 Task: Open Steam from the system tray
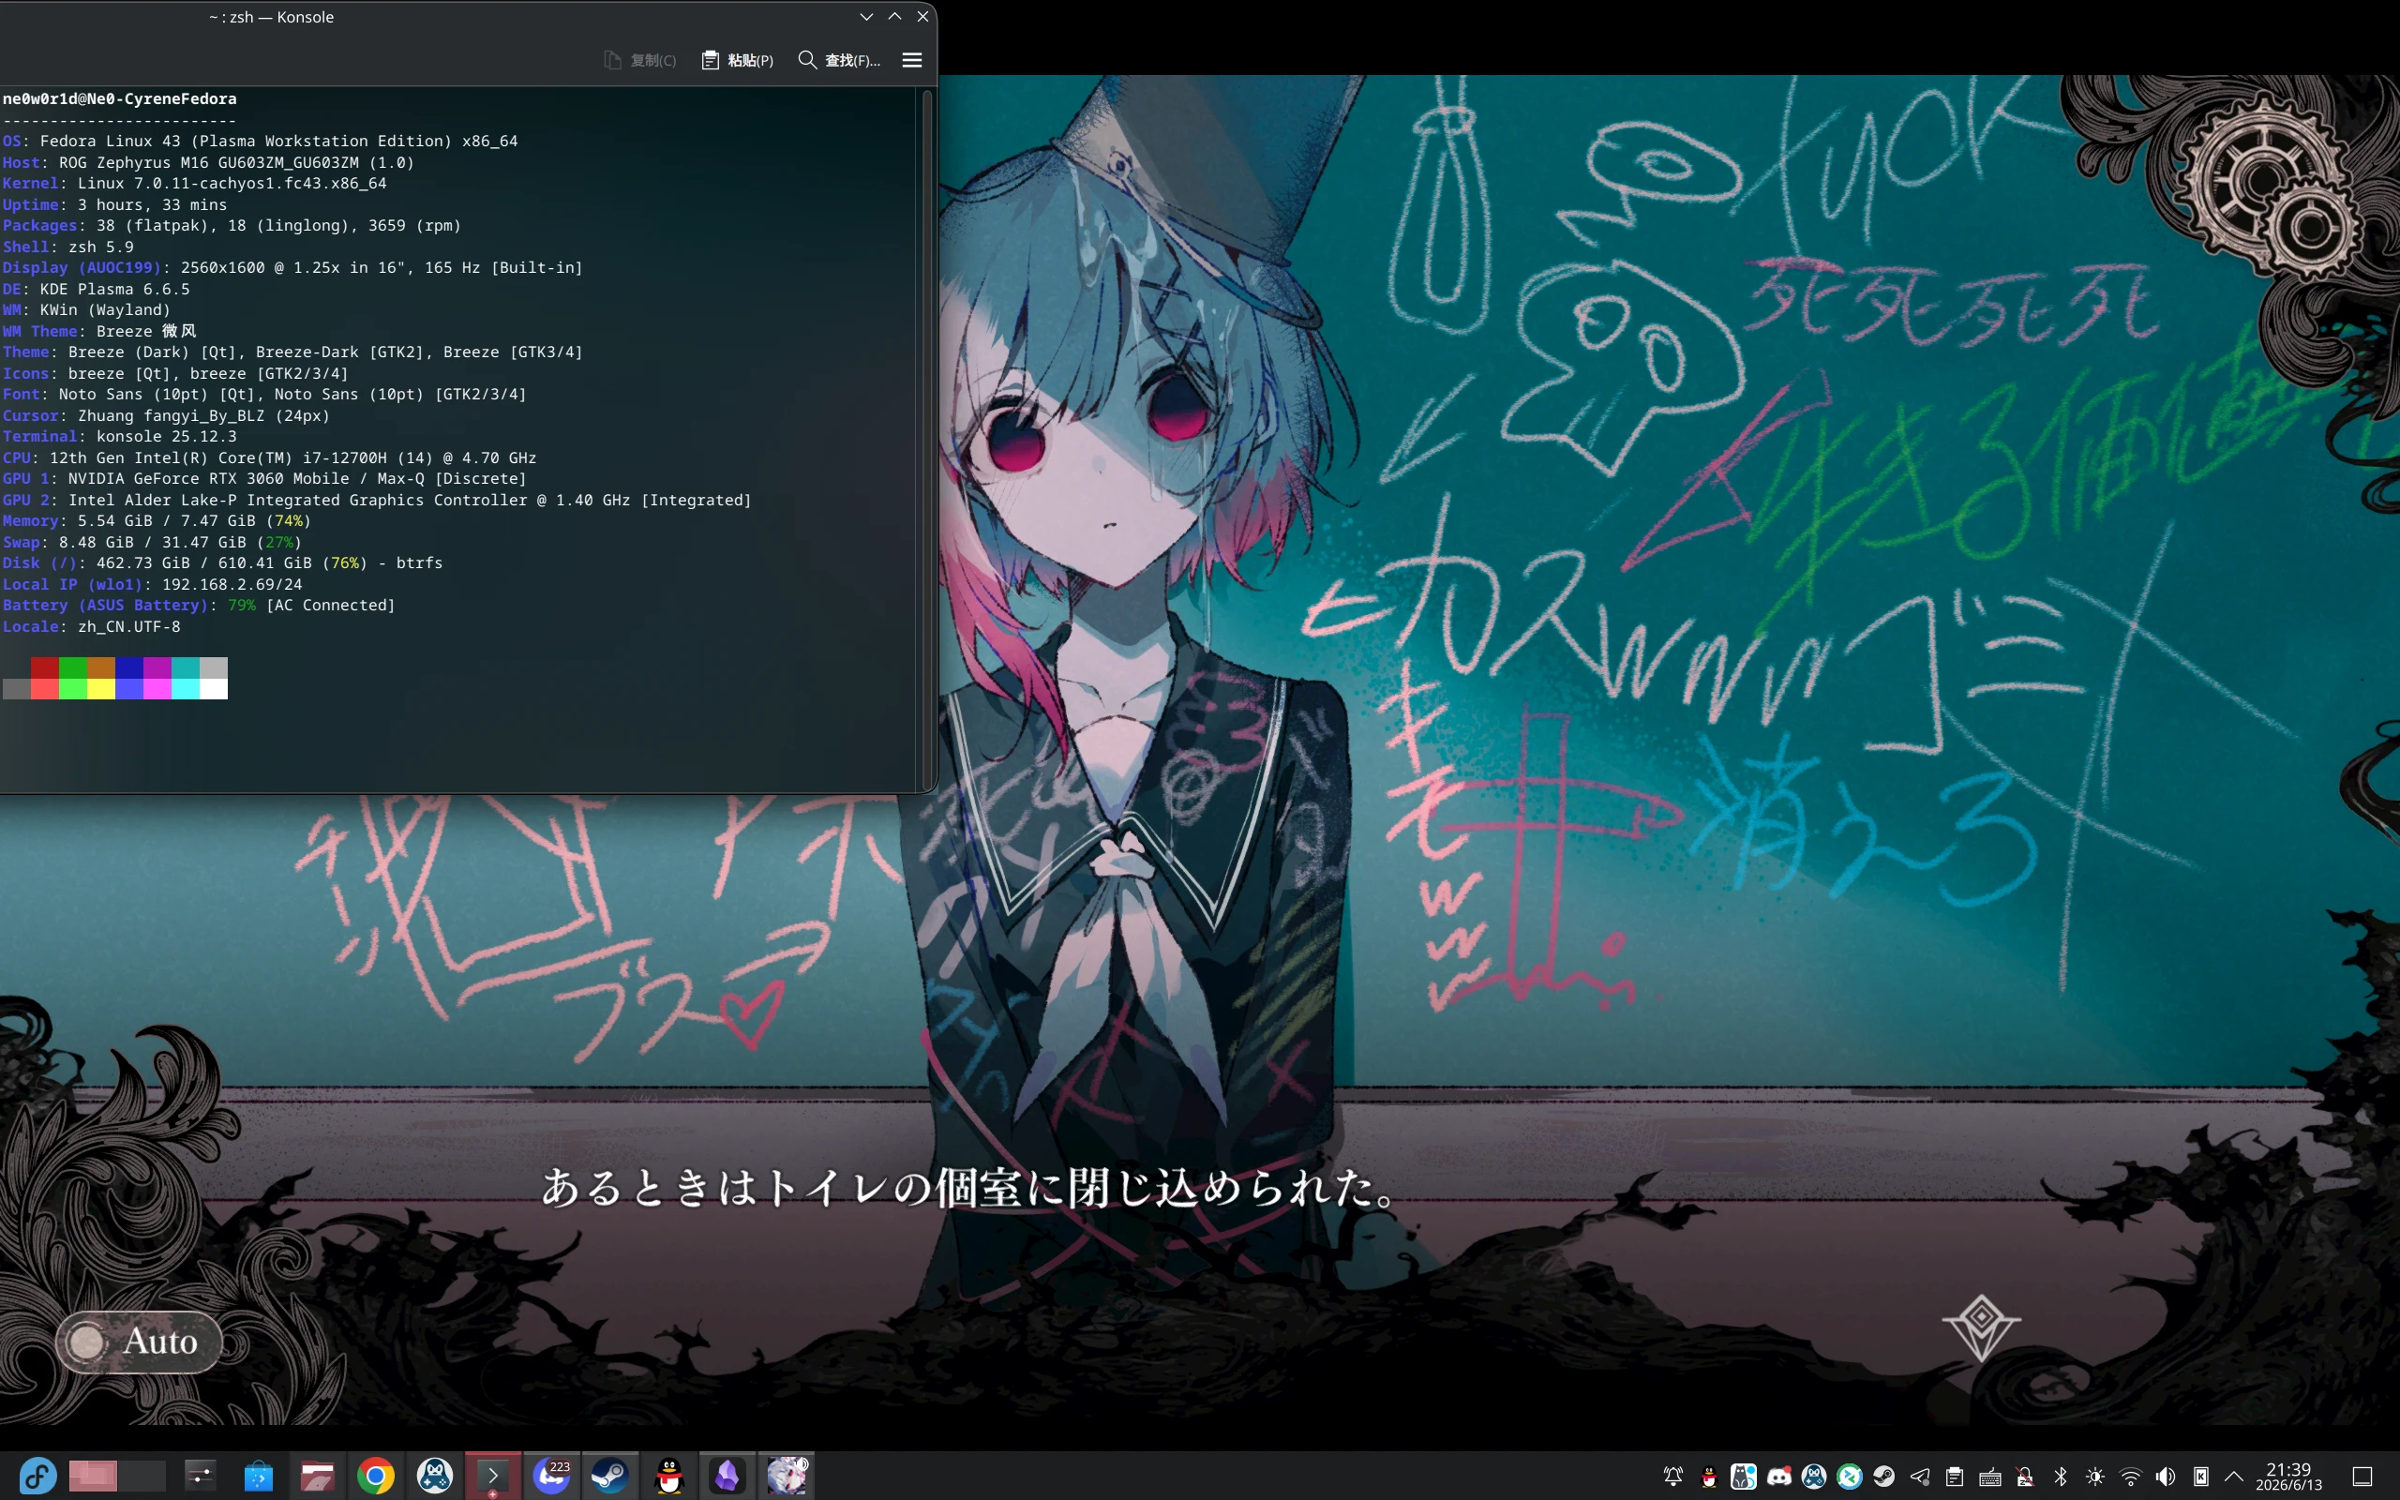pos(1884,1477)
